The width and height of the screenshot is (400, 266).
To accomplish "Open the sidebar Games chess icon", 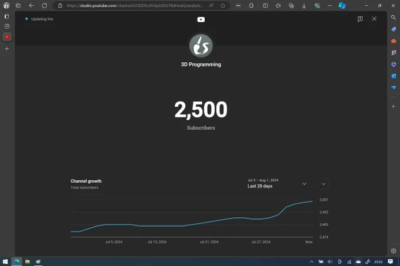I will point(394,52).
